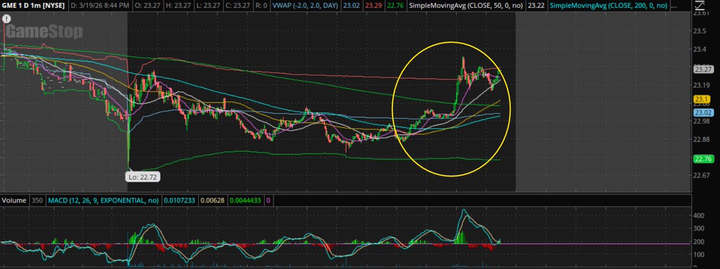Click the open price O: 23.27

pos(146,5)
